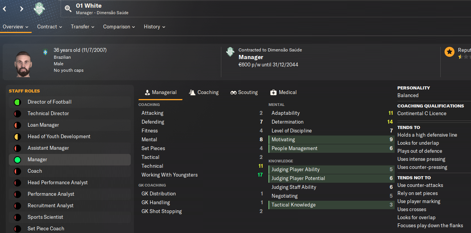The image size is (471, 233).
Task: Select the Sports Scientist staff role
Action: coord(45,217)
